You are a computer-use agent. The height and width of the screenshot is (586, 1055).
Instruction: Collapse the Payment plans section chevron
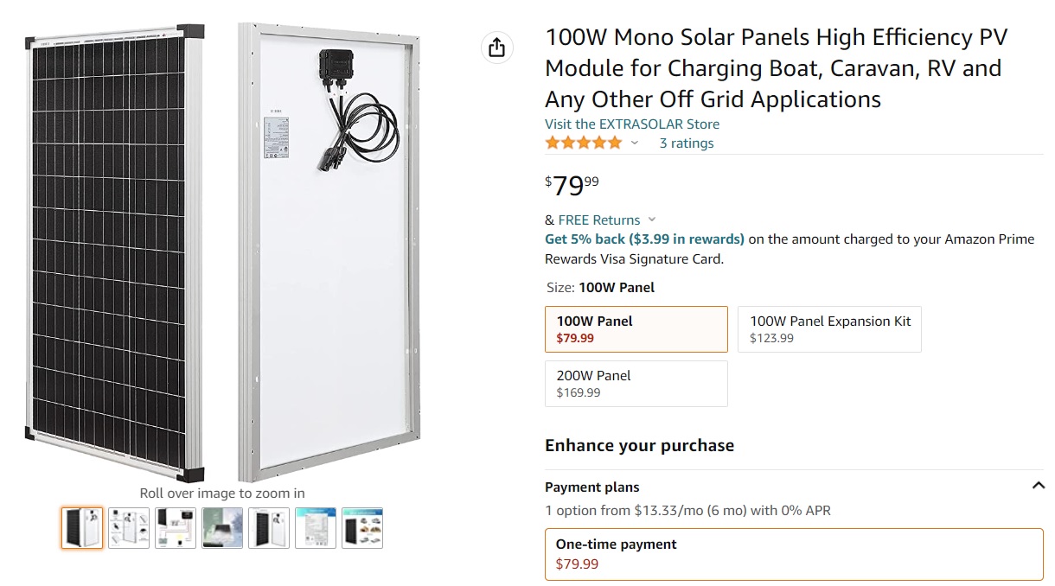1038,487
